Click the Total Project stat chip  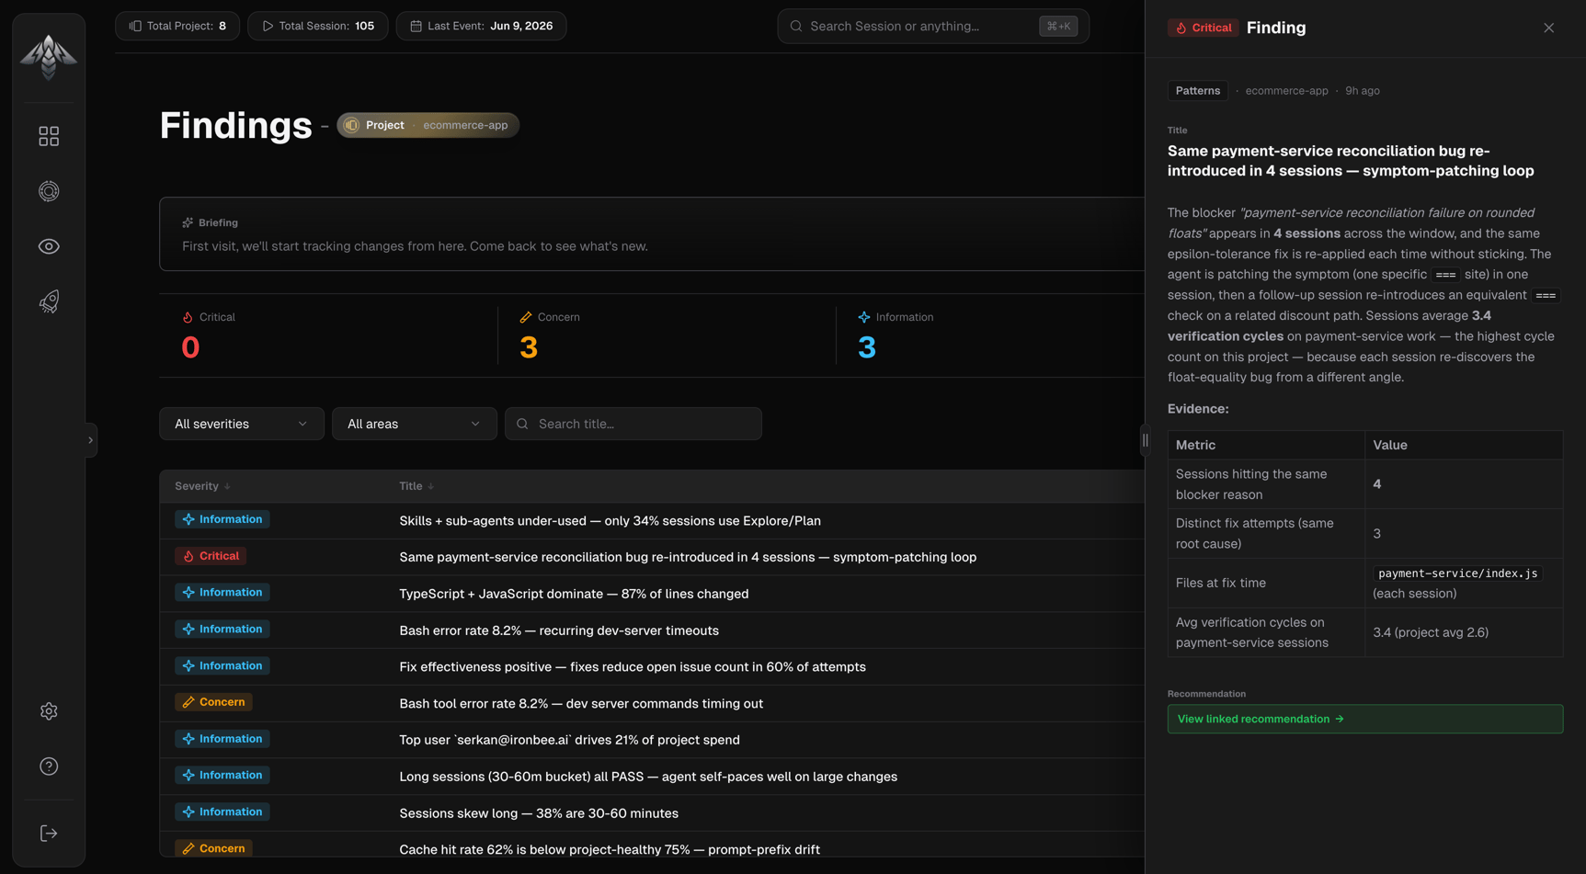(x=177, y=26)
